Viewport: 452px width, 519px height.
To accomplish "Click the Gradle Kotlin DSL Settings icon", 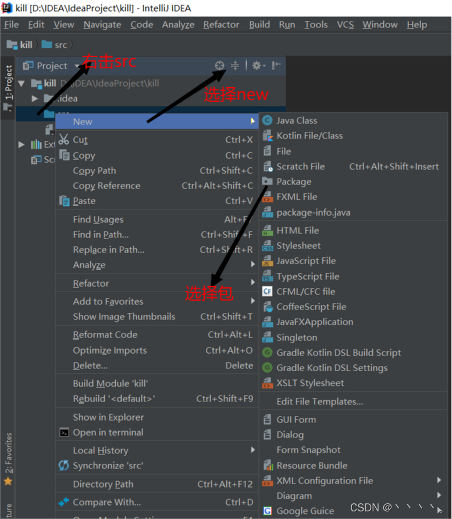I will (x=267, y=368).
